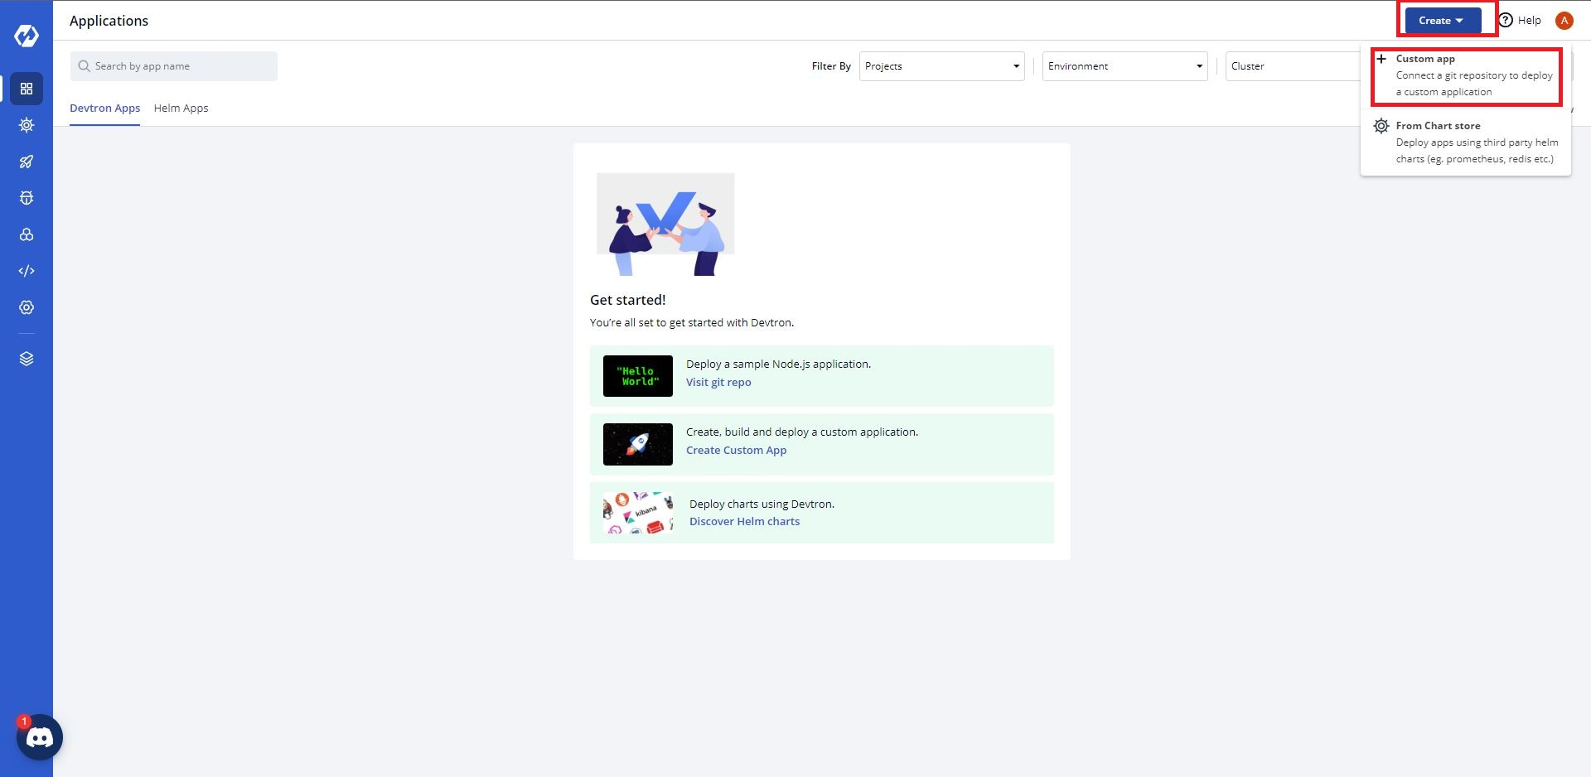
Task: Click the 'Filter By' label
Action: pos(831,66)
